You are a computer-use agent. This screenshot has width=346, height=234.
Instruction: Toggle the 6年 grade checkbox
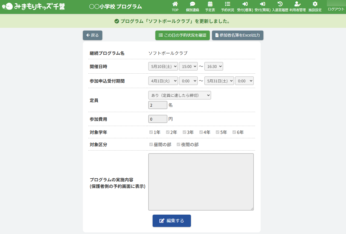tap(234, 132)
